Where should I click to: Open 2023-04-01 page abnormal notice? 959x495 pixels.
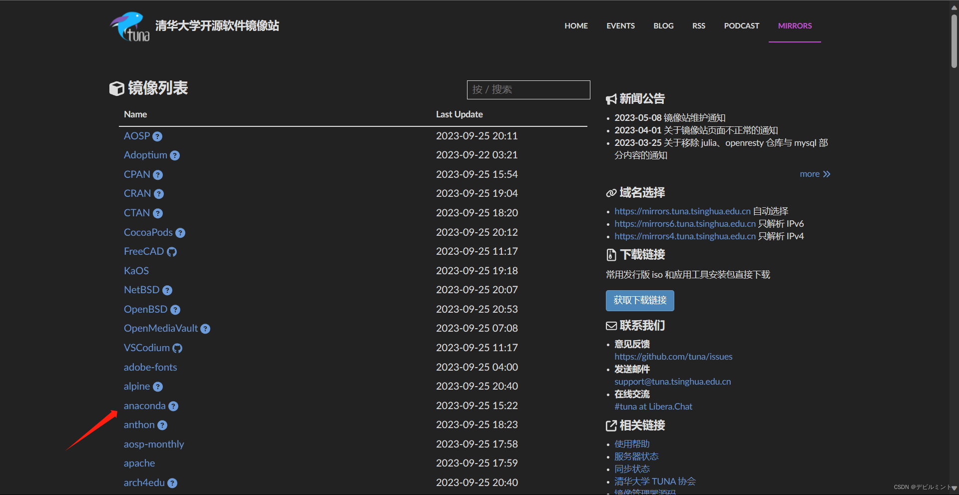pos(696,130)
